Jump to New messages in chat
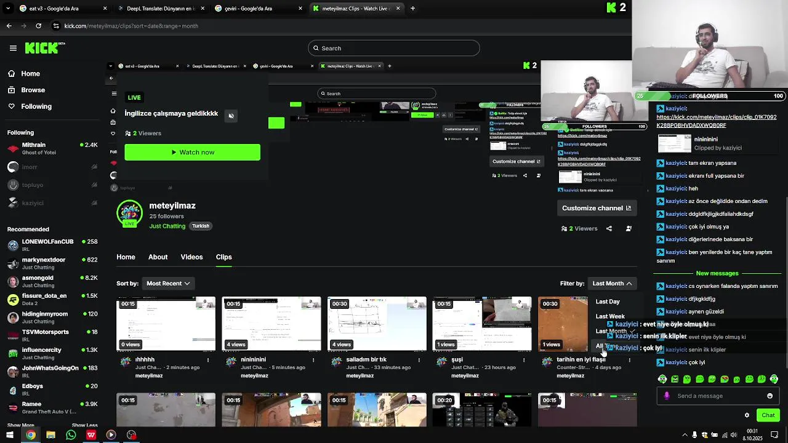 pyautogui.click(x=717, y=273)
